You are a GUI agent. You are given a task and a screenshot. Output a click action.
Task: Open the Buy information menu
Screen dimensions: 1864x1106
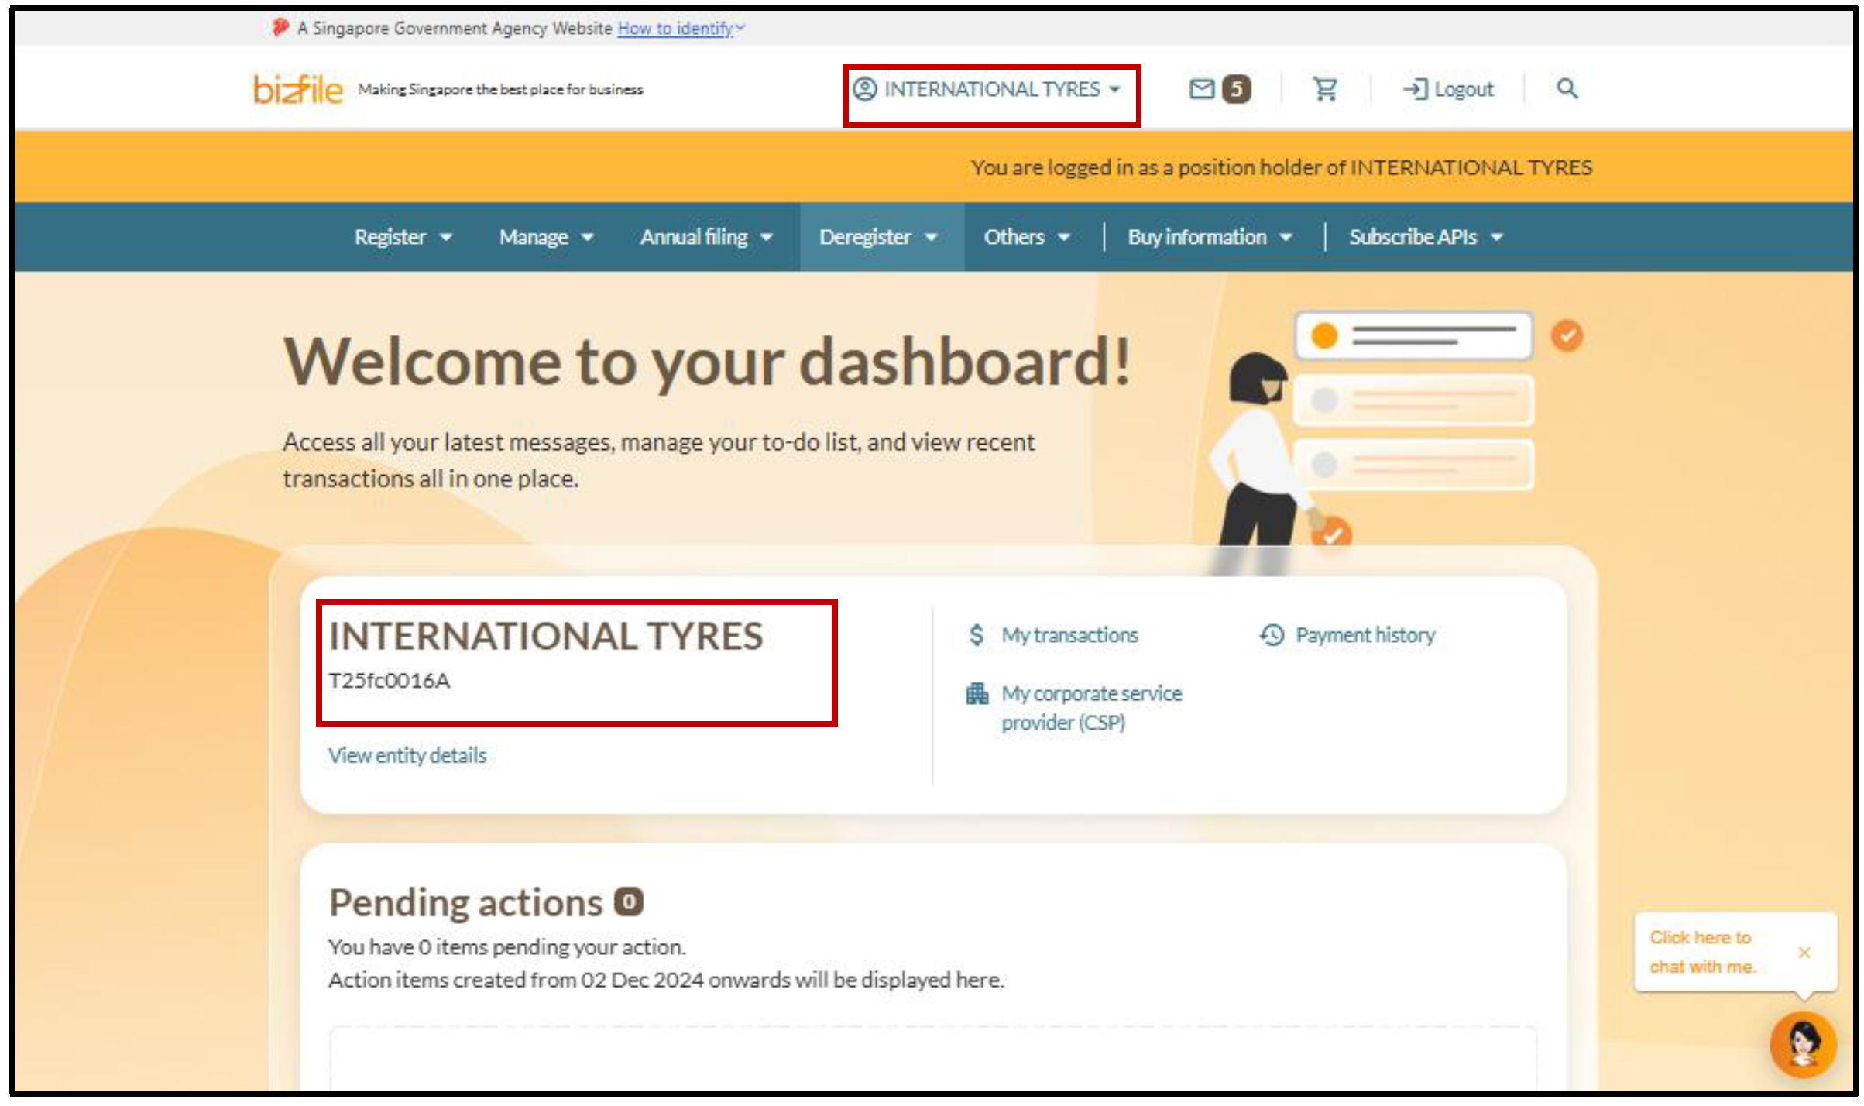pos(1209,237)
